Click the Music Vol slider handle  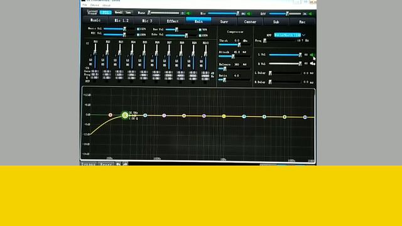[x=124, y=29]
